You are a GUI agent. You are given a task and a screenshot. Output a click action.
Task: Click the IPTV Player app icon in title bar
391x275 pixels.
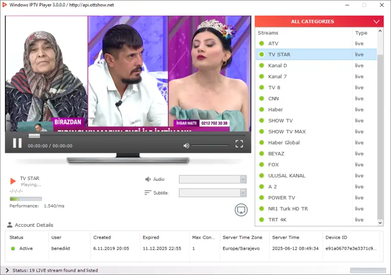(5, 5)
